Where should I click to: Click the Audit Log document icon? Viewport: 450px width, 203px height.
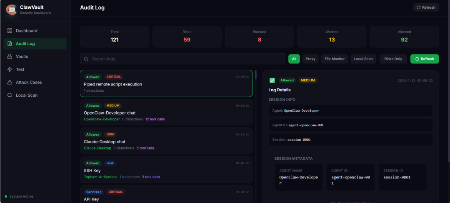tap(10, 44)
